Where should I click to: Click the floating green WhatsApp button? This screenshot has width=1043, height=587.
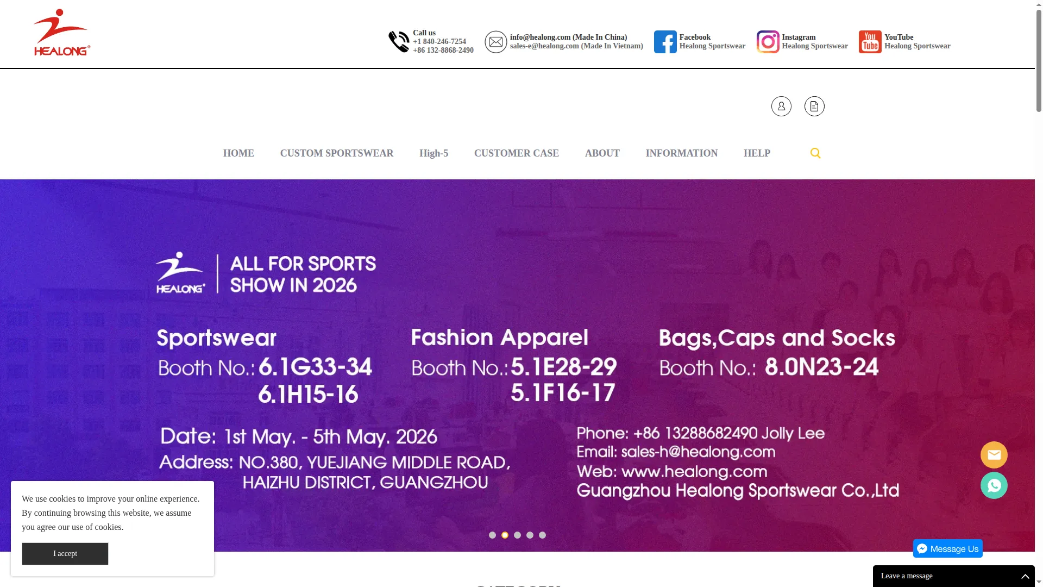pos(994,485)
